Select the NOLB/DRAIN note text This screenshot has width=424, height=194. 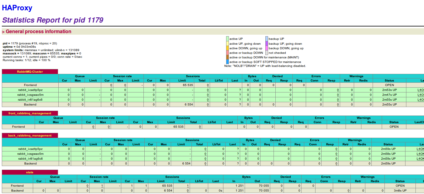(x=265, y=66)
